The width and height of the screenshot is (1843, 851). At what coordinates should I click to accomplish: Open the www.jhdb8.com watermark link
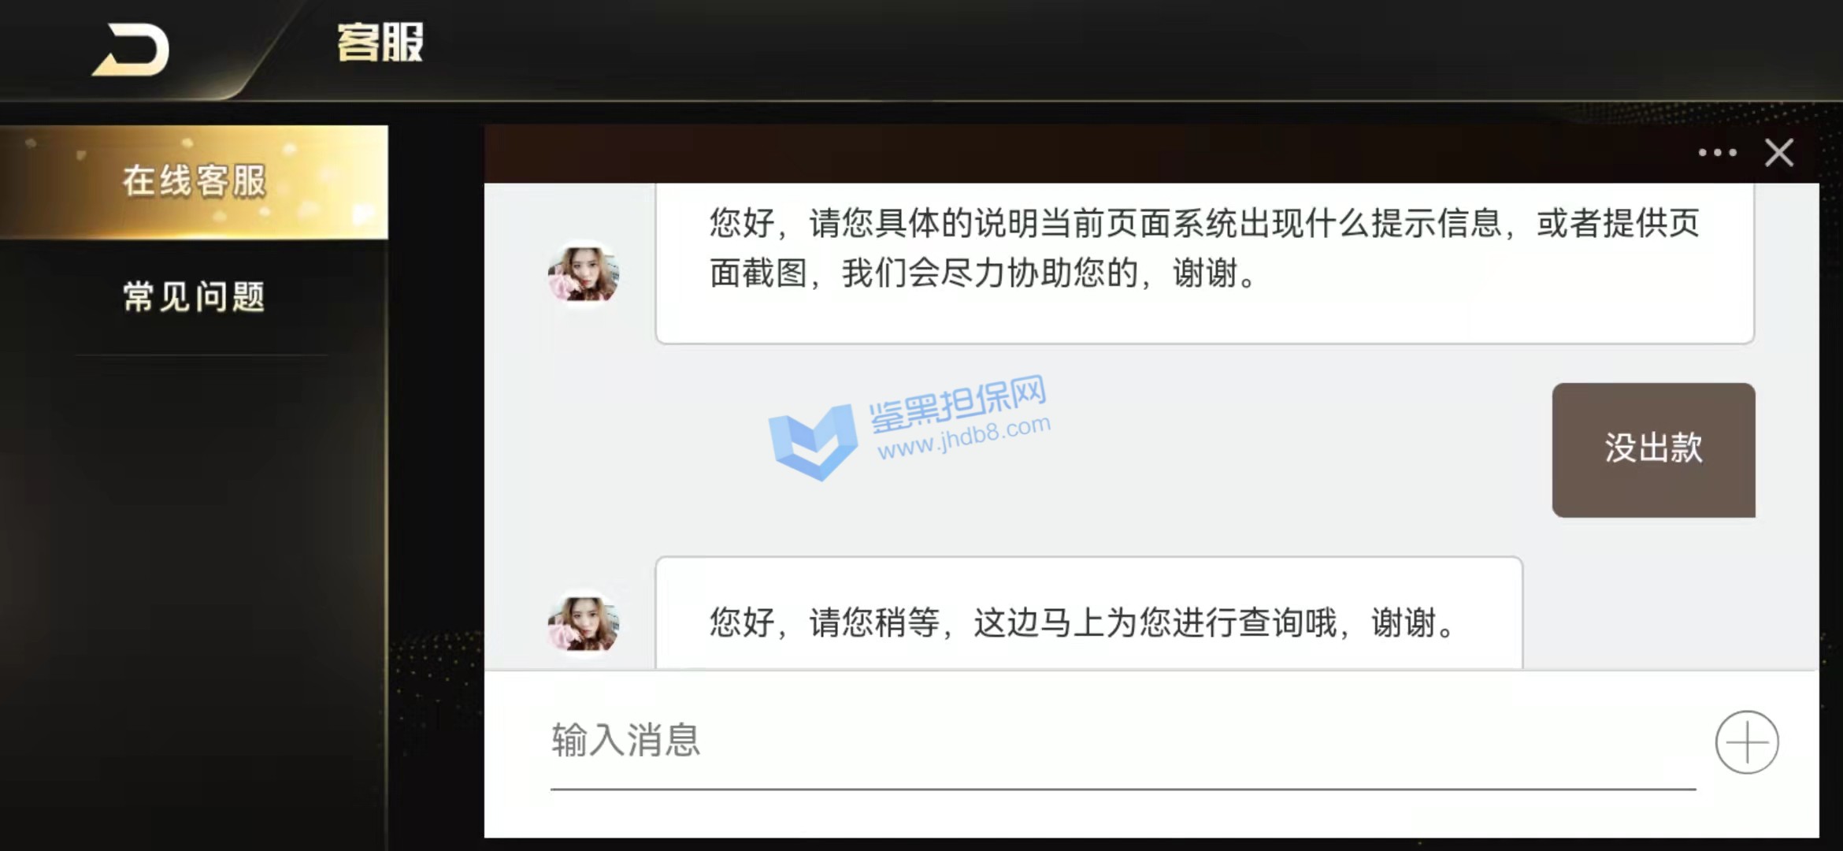(x=965, y=437)
